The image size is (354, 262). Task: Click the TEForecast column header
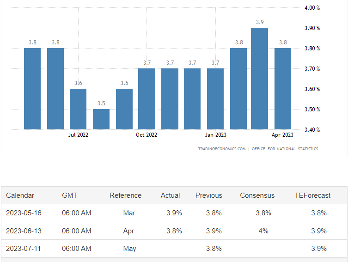(312, 195)
